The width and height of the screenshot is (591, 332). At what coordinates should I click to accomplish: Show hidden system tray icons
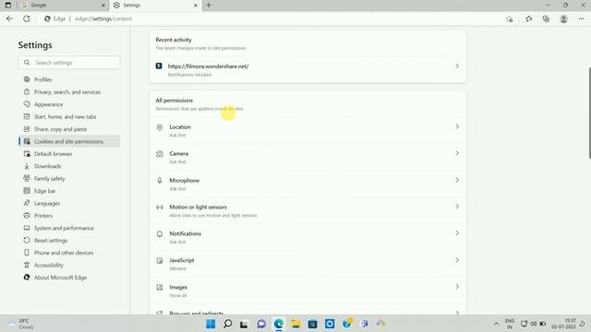click(496, 324)
